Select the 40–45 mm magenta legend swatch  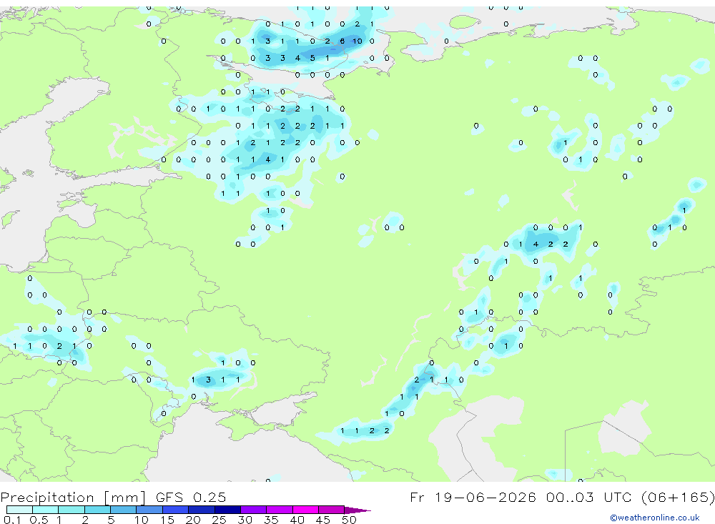(305, 510)
